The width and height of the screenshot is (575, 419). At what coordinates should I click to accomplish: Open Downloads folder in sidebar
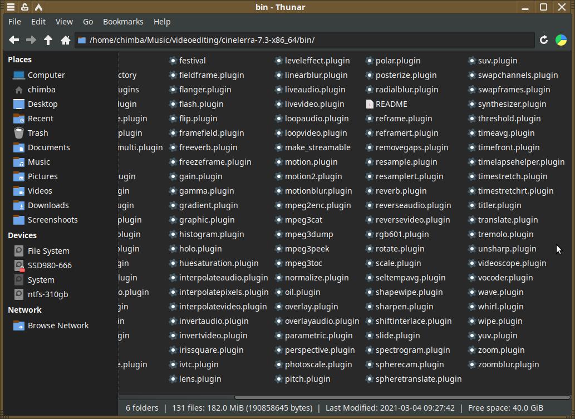[41, 205]
